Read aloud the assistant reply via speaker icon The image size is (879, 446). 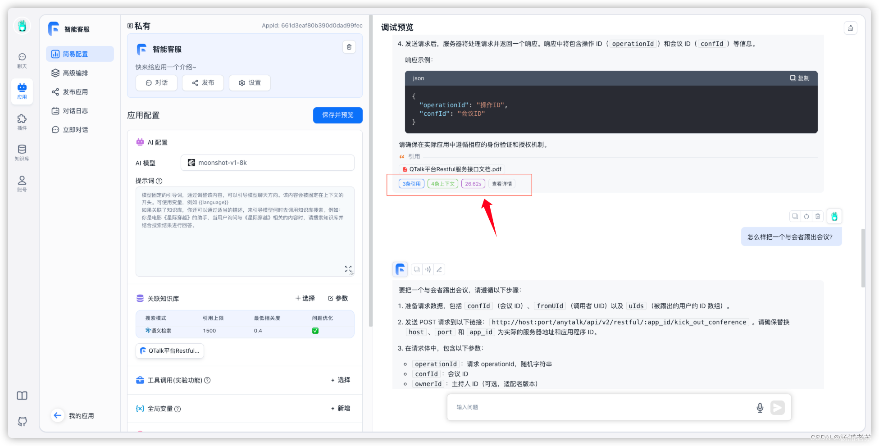point(427,269)
